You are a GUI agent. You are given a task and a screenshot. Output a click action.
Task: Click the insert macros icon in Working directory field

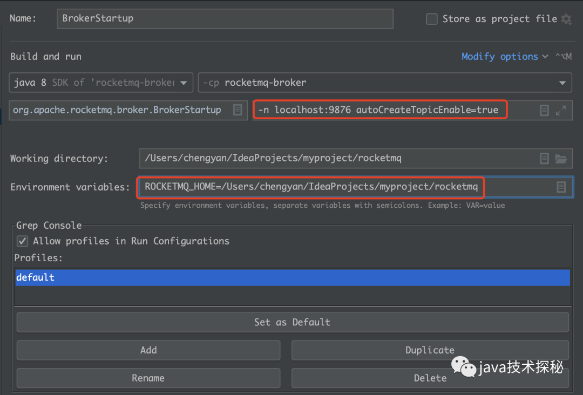click(x=544, y=159)
